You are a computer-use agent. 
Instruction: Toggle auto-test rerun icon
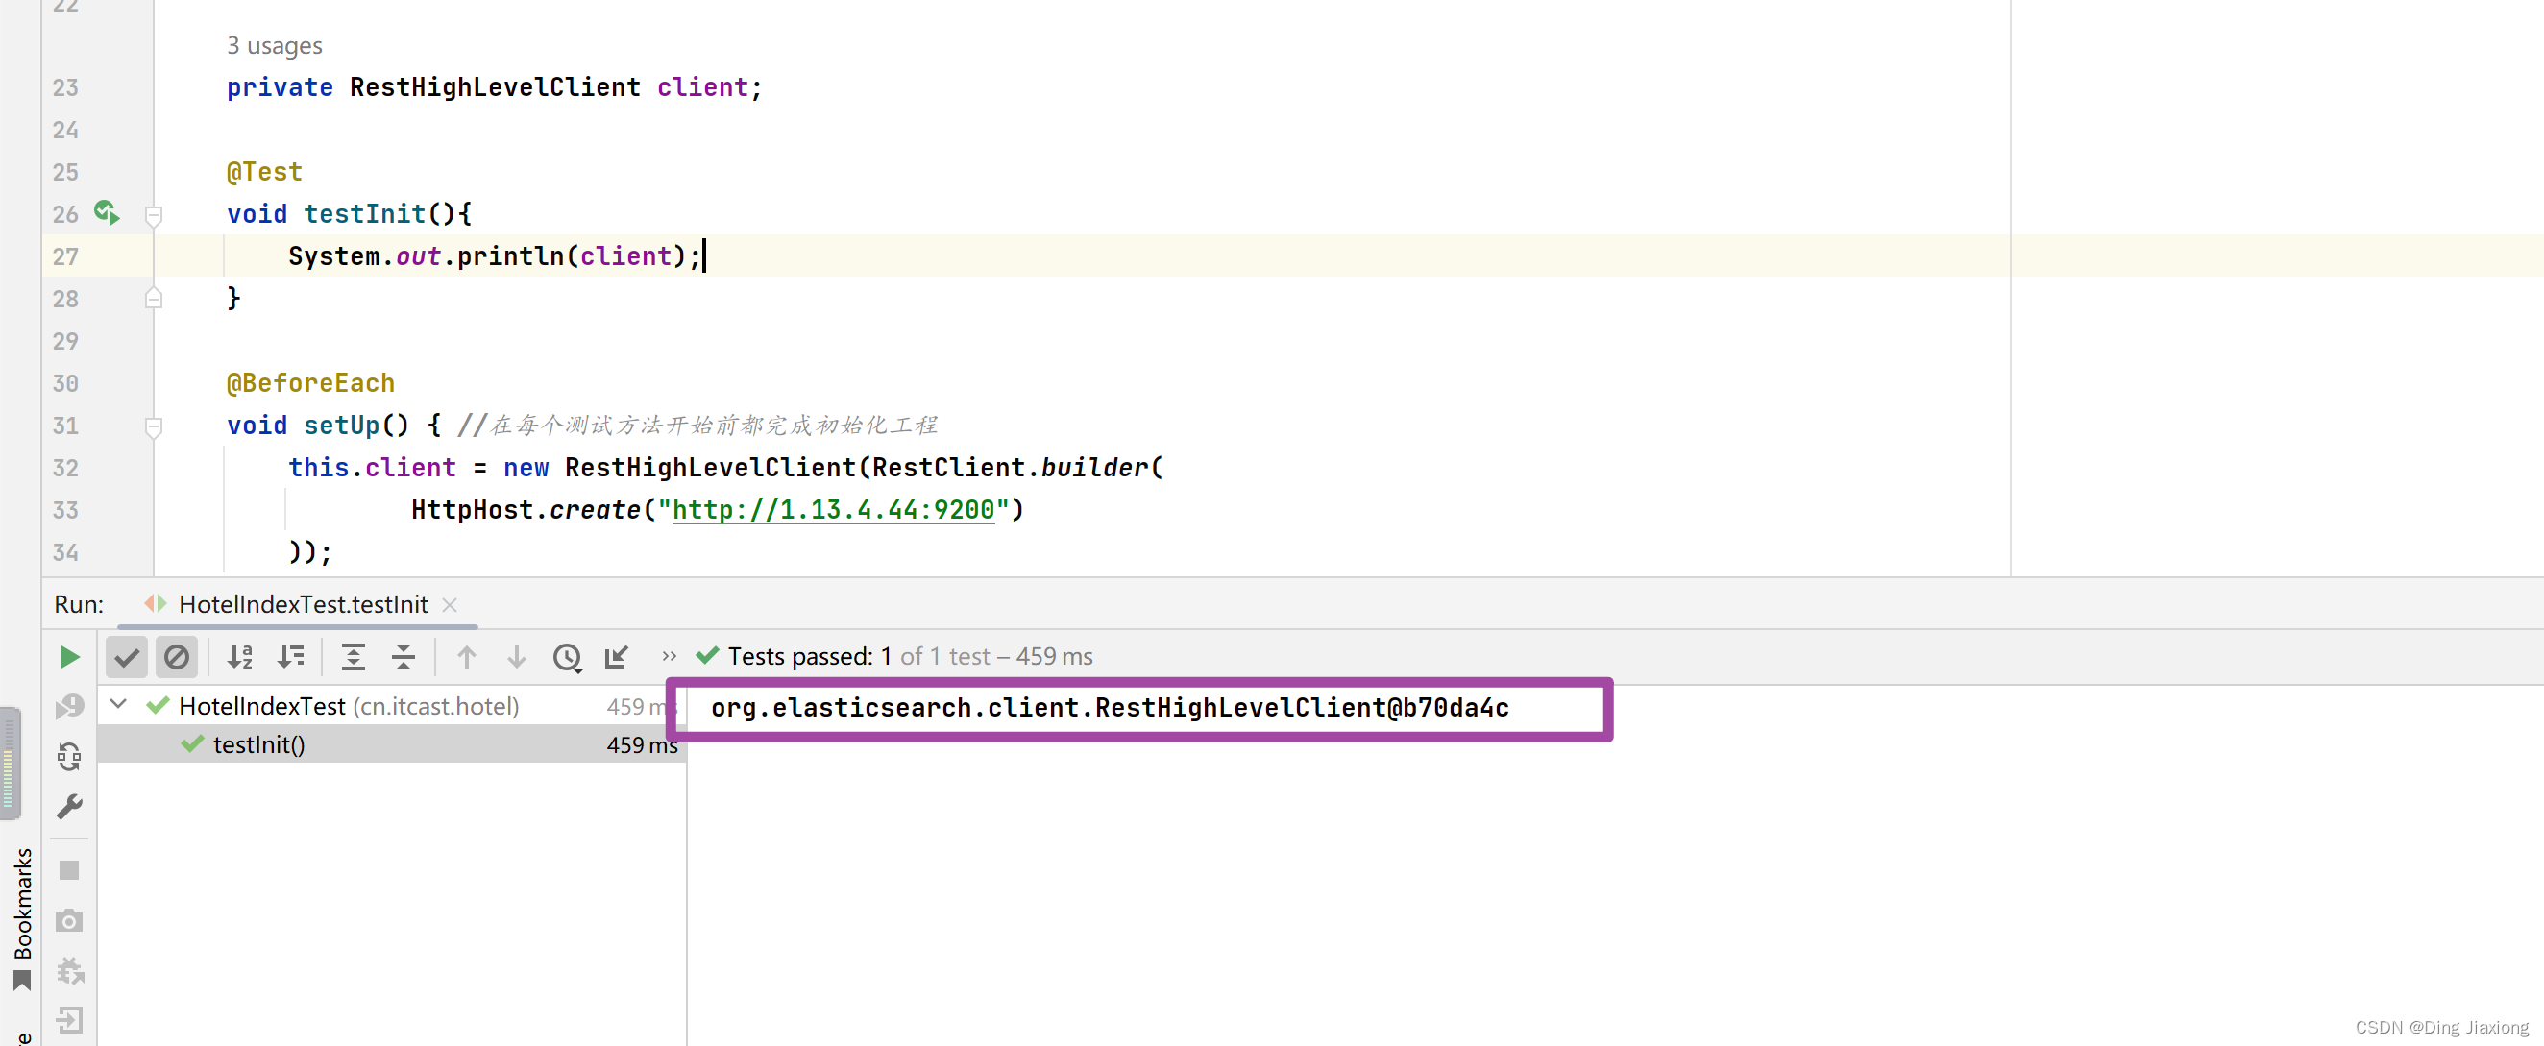pos(69,757)
